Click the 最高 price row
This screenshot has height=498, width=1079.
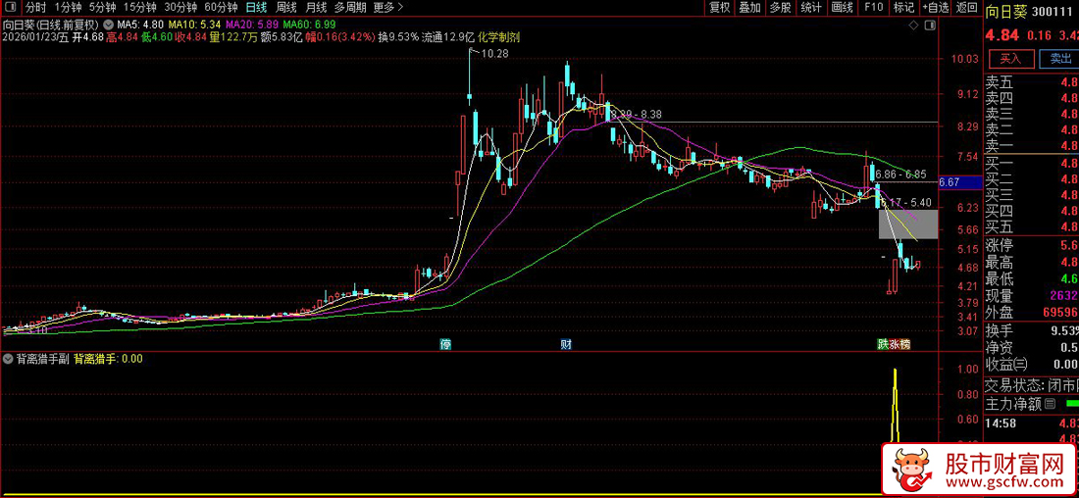pyautogui.click(x=1032, y=262)
